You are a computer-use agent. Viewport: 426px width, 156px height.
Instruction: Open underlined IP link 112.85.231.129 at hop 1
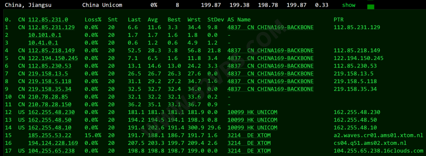coord(52,27)
